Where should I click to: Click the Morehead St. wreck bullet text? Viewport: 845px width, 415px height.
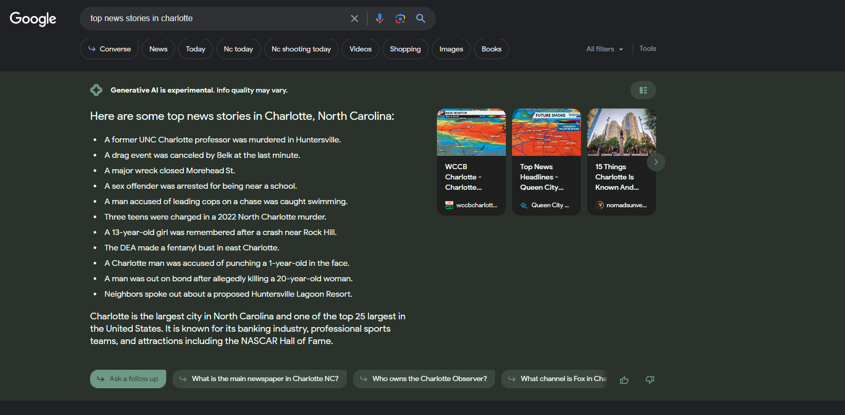tap(170, 171)
